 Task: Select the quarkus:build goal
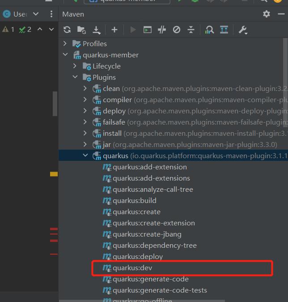134,200
